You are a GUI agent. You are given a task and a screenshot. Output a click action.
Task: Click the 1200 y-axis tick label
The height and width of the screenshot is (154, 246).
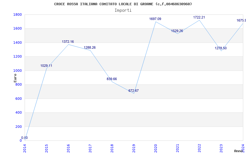pyautogui.click(x=18, y=57)
